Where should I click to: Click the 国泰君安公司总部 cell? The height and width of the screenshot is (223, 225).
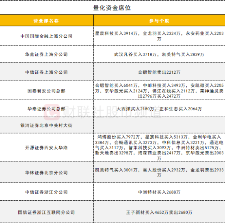[46, 91]
